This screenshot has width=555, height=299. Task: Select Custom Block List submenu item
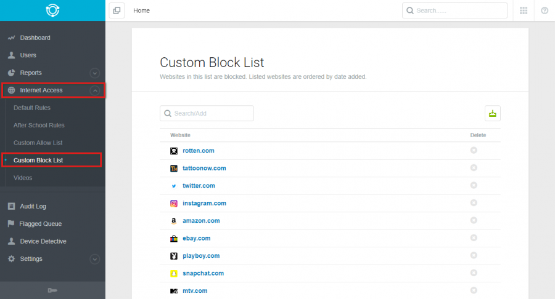click(x=38, y=161)
